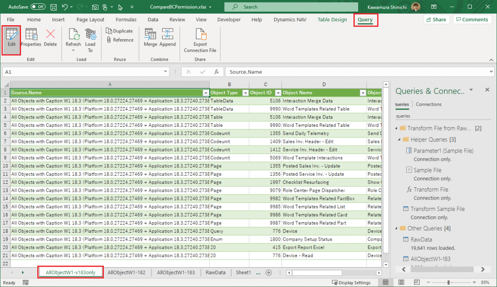Viewport: 497px width, 287px height.
Task: Insert a function with fx button
Action: coord(216,72)
